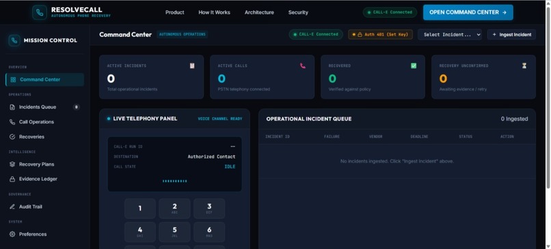Click CALL-E Connected badge in Command Center header
Screen dimensions: 551x249
pyautogui.click(x=316, y=34)
